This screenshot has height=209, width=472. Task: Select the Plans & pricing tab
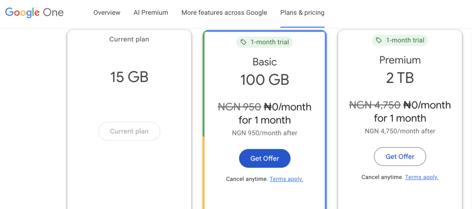pos(302,13)
